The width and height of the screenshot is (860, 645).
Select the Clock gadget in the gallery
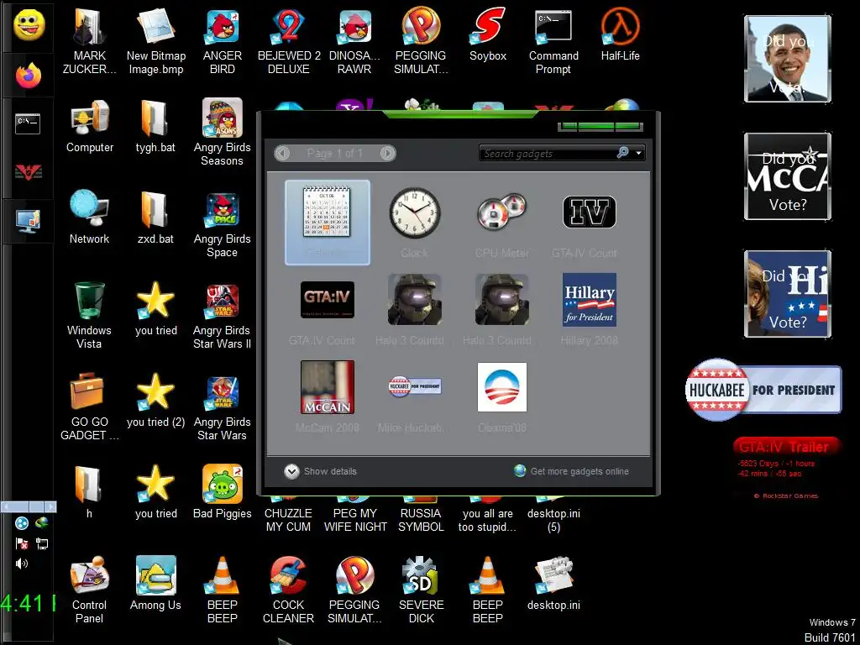pyautogui.click(x=415, y=222)
